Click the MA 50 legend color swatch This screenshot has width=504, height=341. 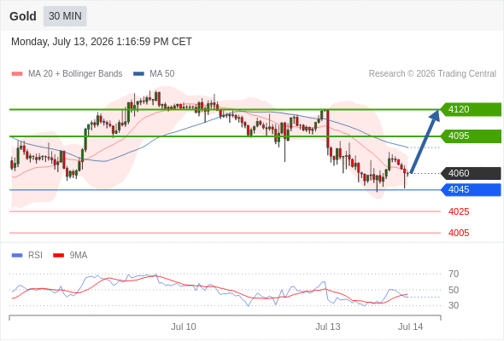(138, 74)
